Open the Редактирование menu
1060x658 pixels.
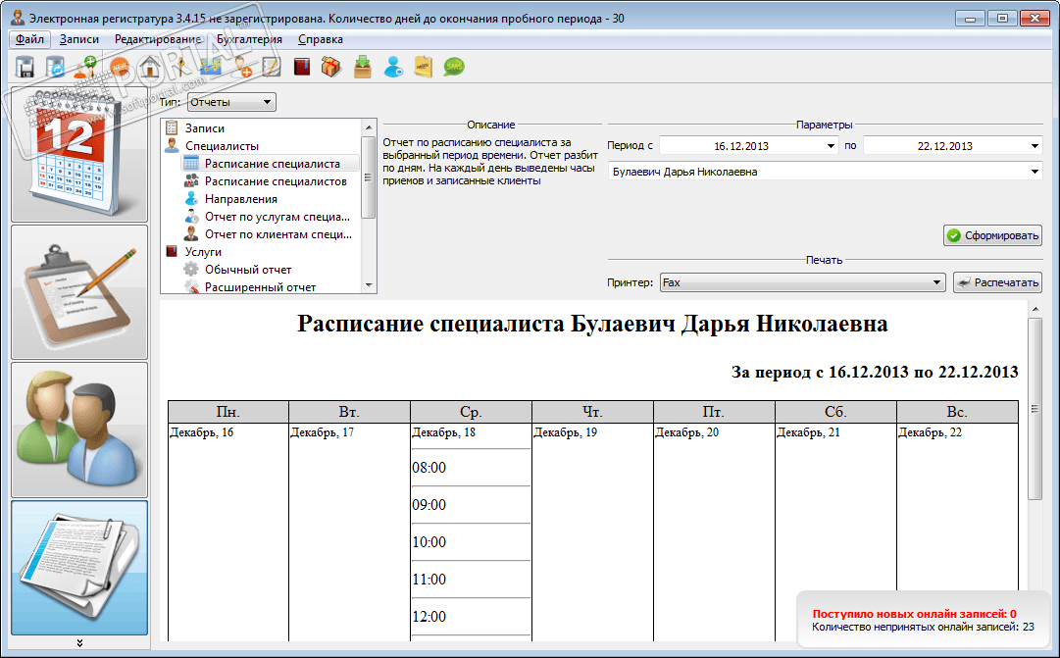pos(158,39)
